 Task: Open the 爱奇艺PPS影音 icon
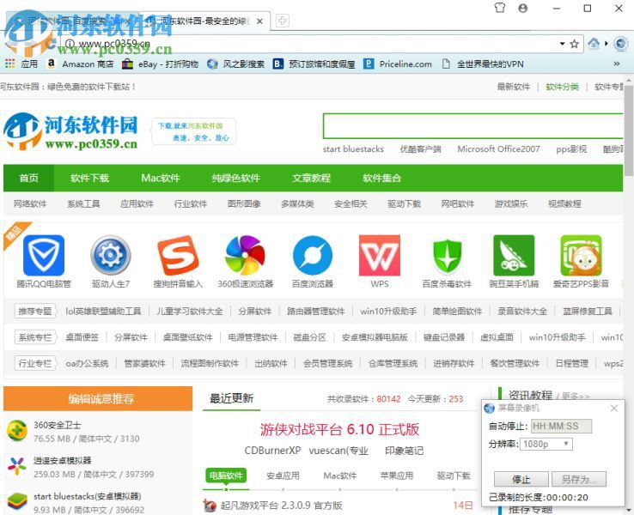581,255
